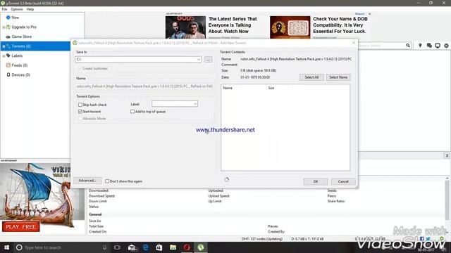Open preferences gear icon
The width and height of the screenshot is (451, 253).
pos(446,46)
